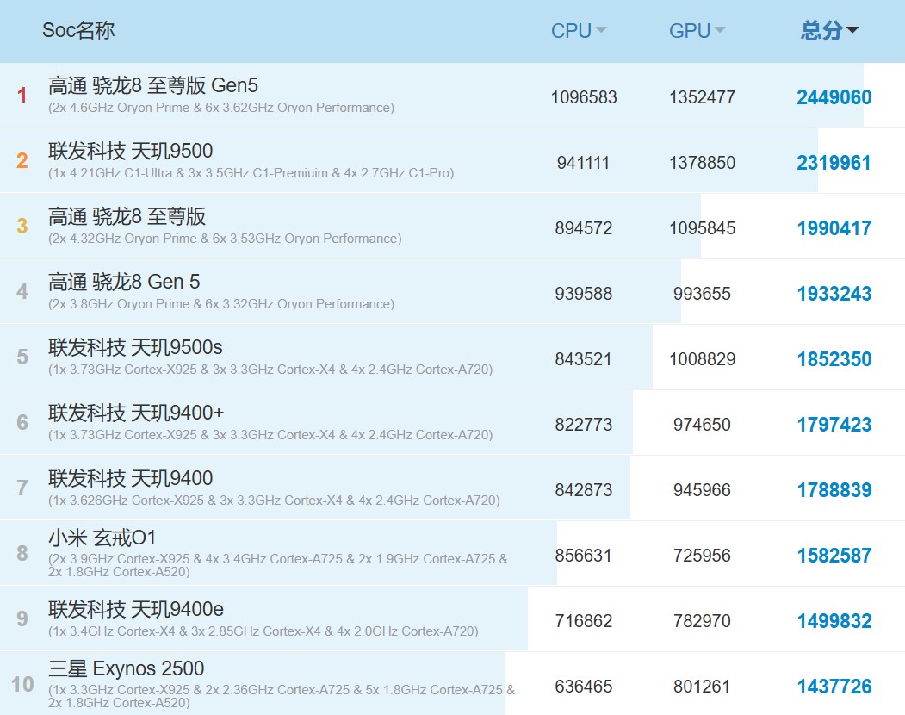905x715 pixels.
Task: Click 联发科技 天玑9400 chip name
Action: [x=130, y=478]
